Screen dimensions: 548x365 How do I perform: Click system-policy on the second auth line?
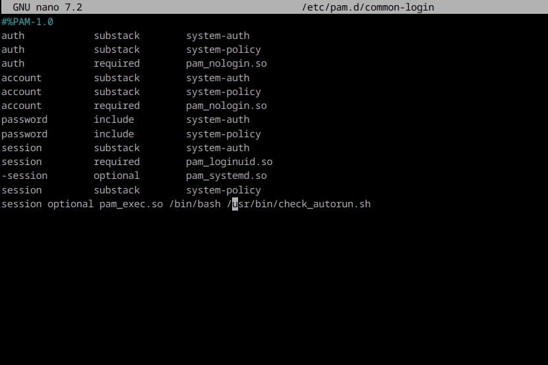(224, 50)
